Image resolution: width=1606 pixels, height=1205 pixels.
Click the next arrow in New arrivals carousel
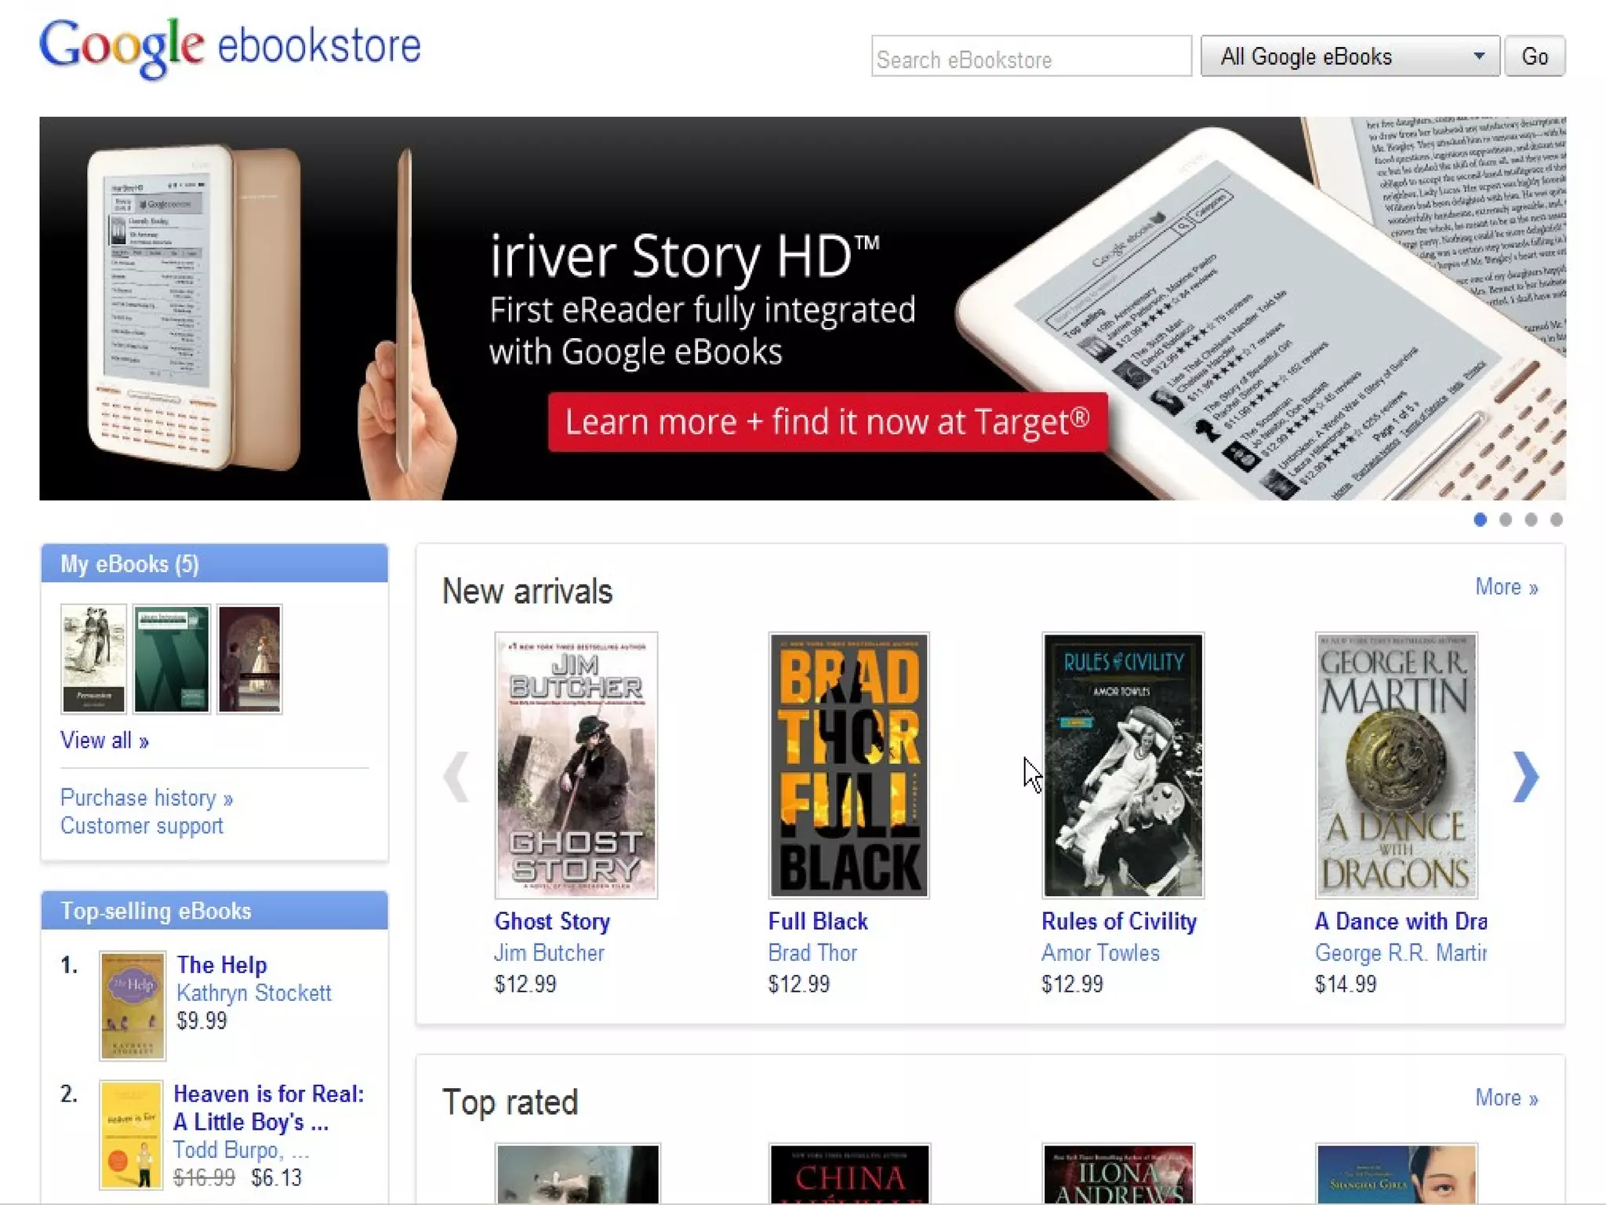1524,777
